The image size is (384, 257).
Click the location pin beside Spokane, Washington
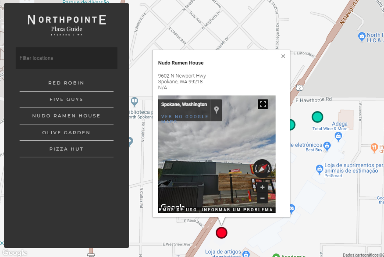[216, 110]
